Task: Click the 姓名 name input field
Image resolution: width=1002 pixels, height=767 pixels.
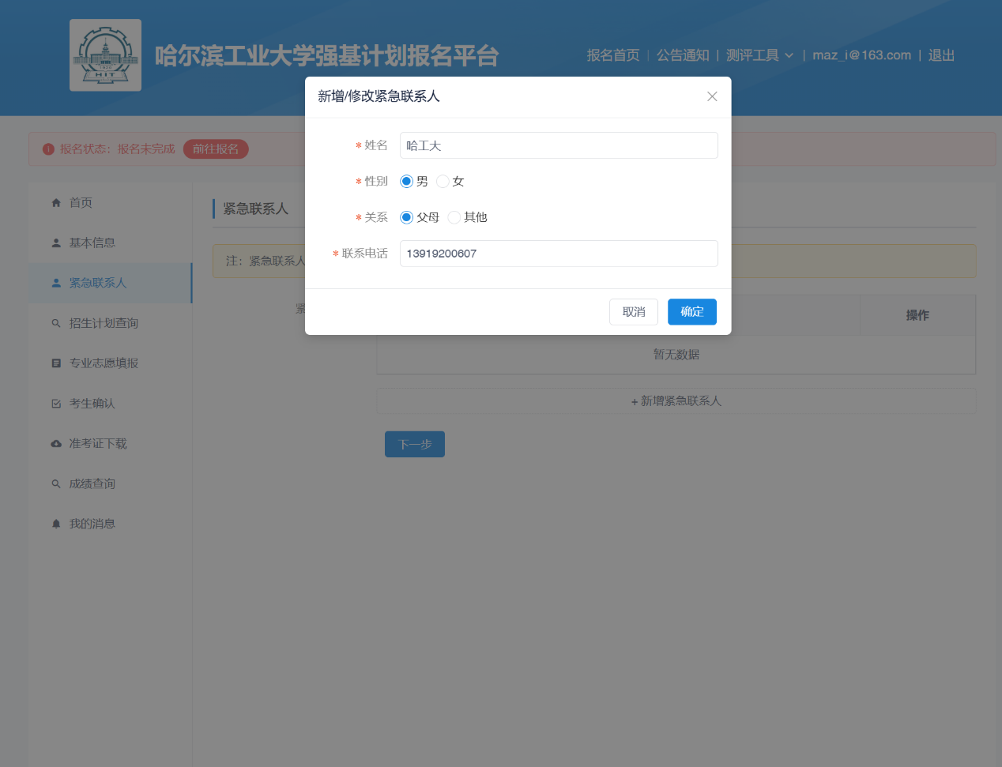Action: pyautogui.click(x=558, y=145)
